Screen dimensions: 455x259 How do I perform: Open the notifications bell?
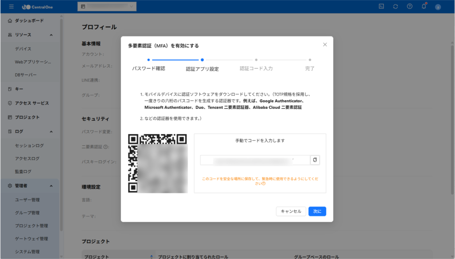[424, 6]
